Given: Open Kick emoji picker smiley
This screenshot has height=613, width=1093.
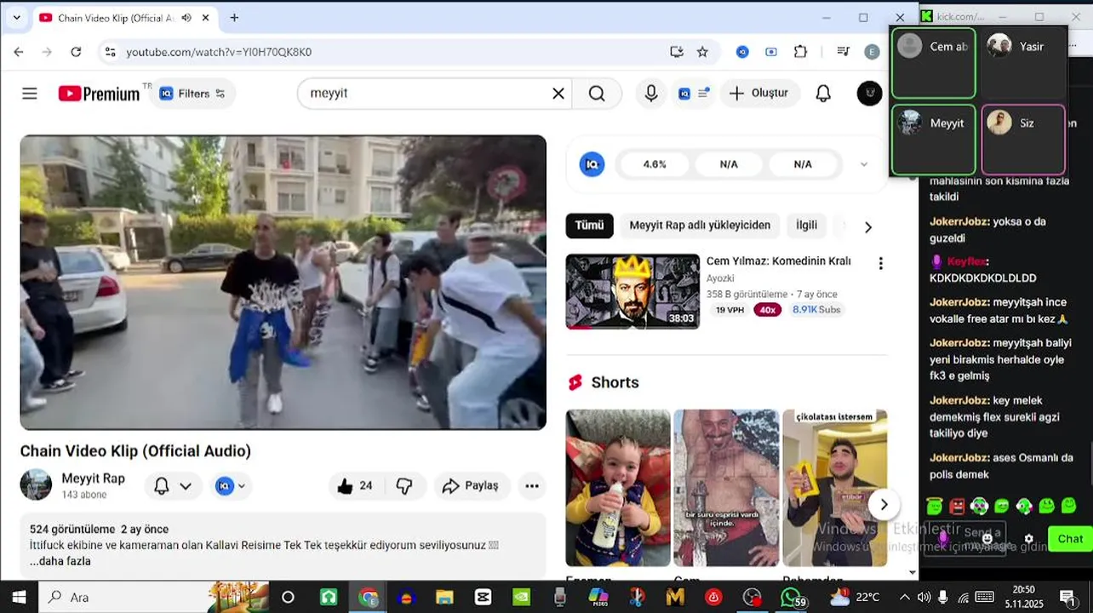Looking at the screenshot, I should (x=987, y=538).
